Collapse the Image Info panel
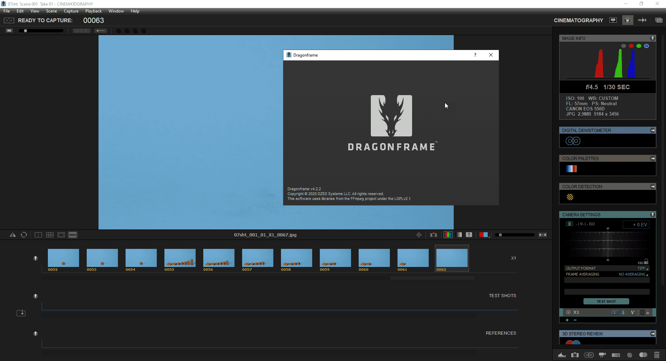Viewport: 666px width, 361px height. (652, 38)
